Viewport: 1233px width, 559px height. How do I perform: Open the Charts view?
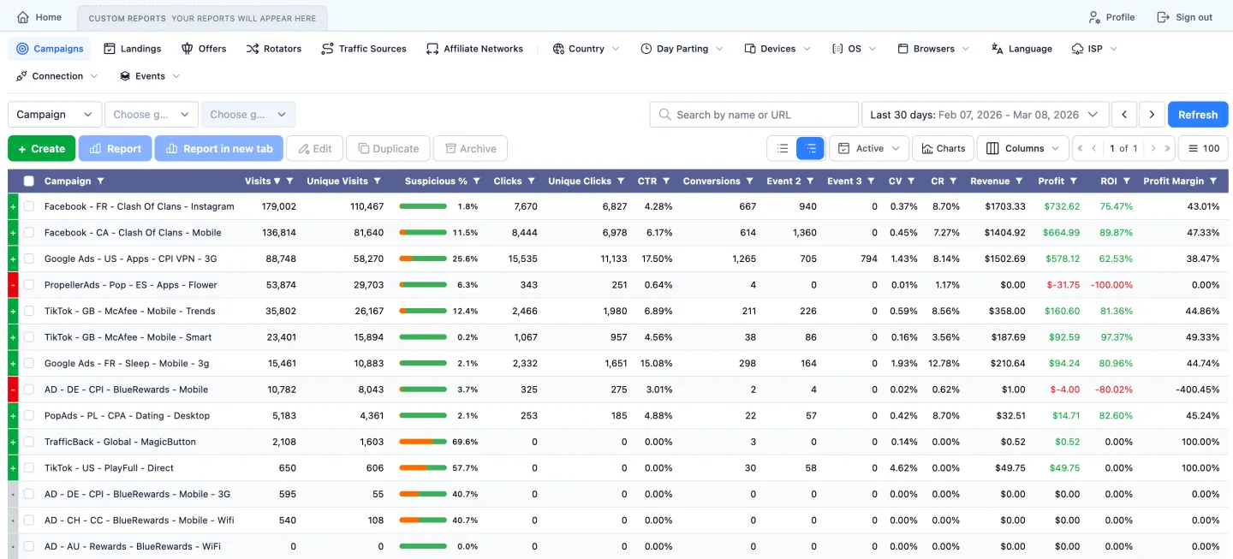point(943,147)
